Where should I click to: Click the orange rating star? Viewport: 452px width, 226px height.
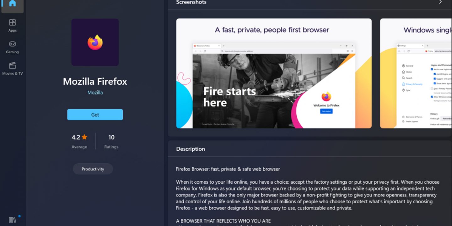point(84,137)
